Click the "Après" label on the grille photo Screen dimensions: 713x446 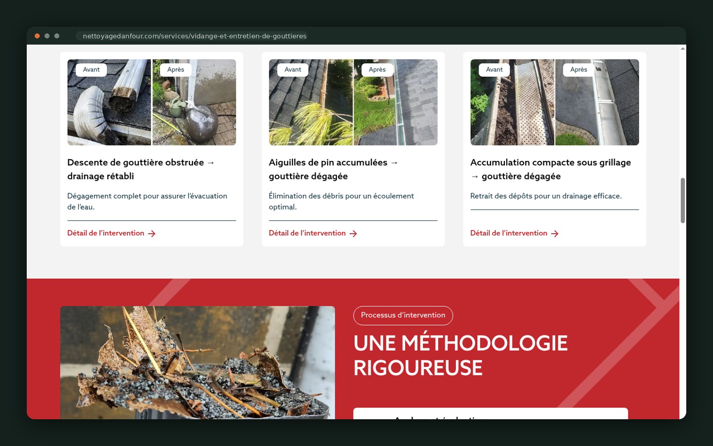pos(578,70)
